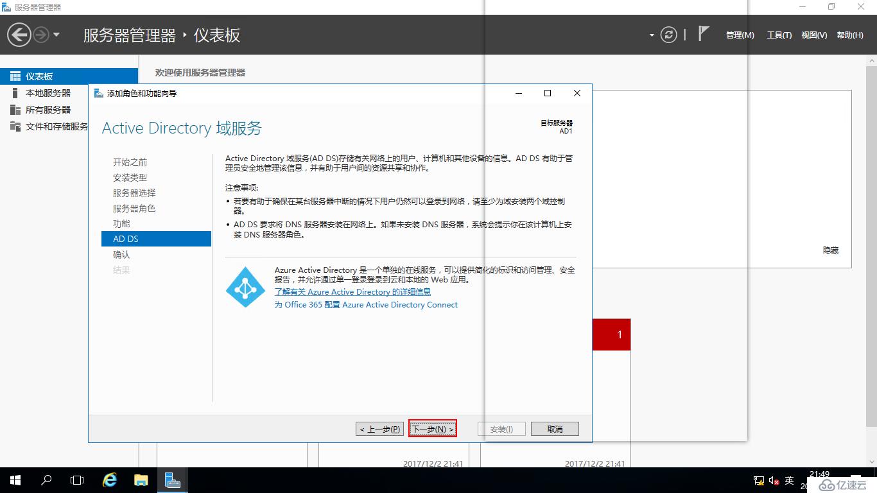Click the Server Manager title bar icon
Viewport: 877px width, 493px height.
pos(6,7)
